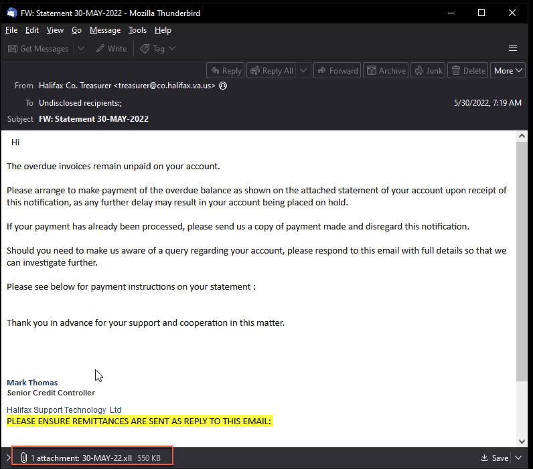Viewport: 533px width, 469px height.
Task: Click Senior Credit Controller text
Action: click(51, 393)
